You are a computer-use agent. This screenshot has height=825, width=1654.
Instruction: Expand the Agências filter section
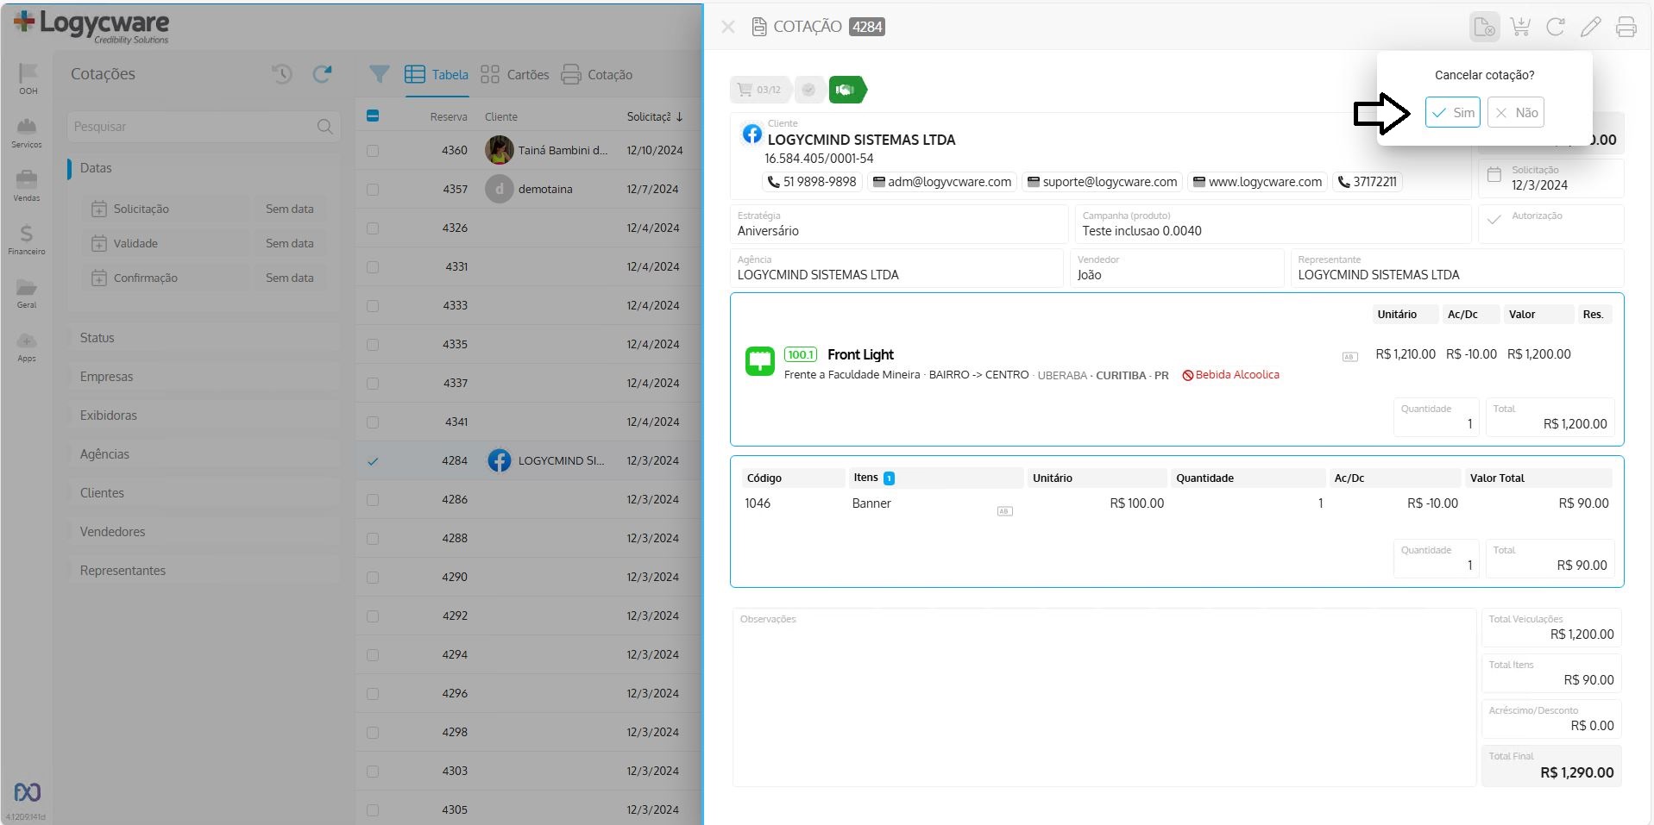point(204,454)
